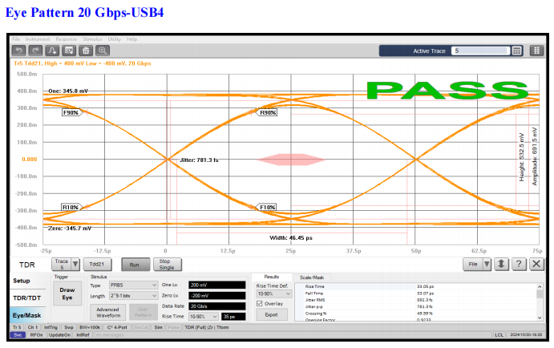Click the Run button

134,265
